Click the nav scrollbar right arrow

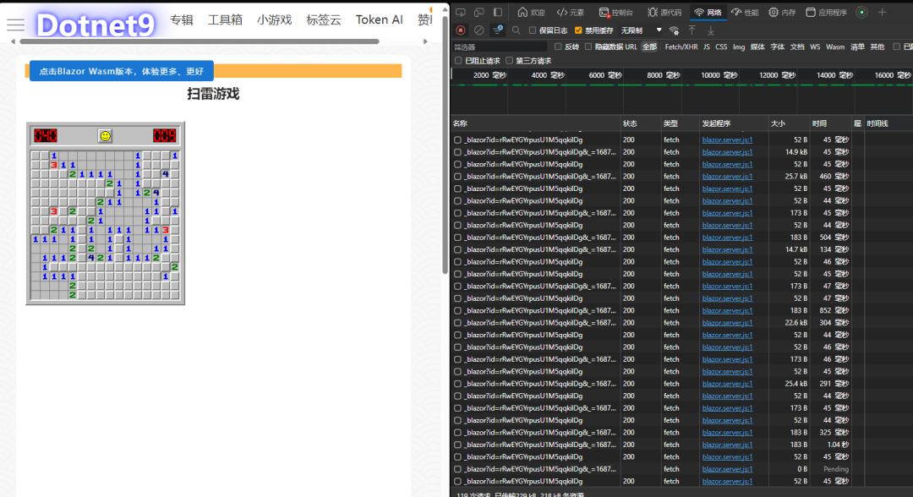click(425, 41)
